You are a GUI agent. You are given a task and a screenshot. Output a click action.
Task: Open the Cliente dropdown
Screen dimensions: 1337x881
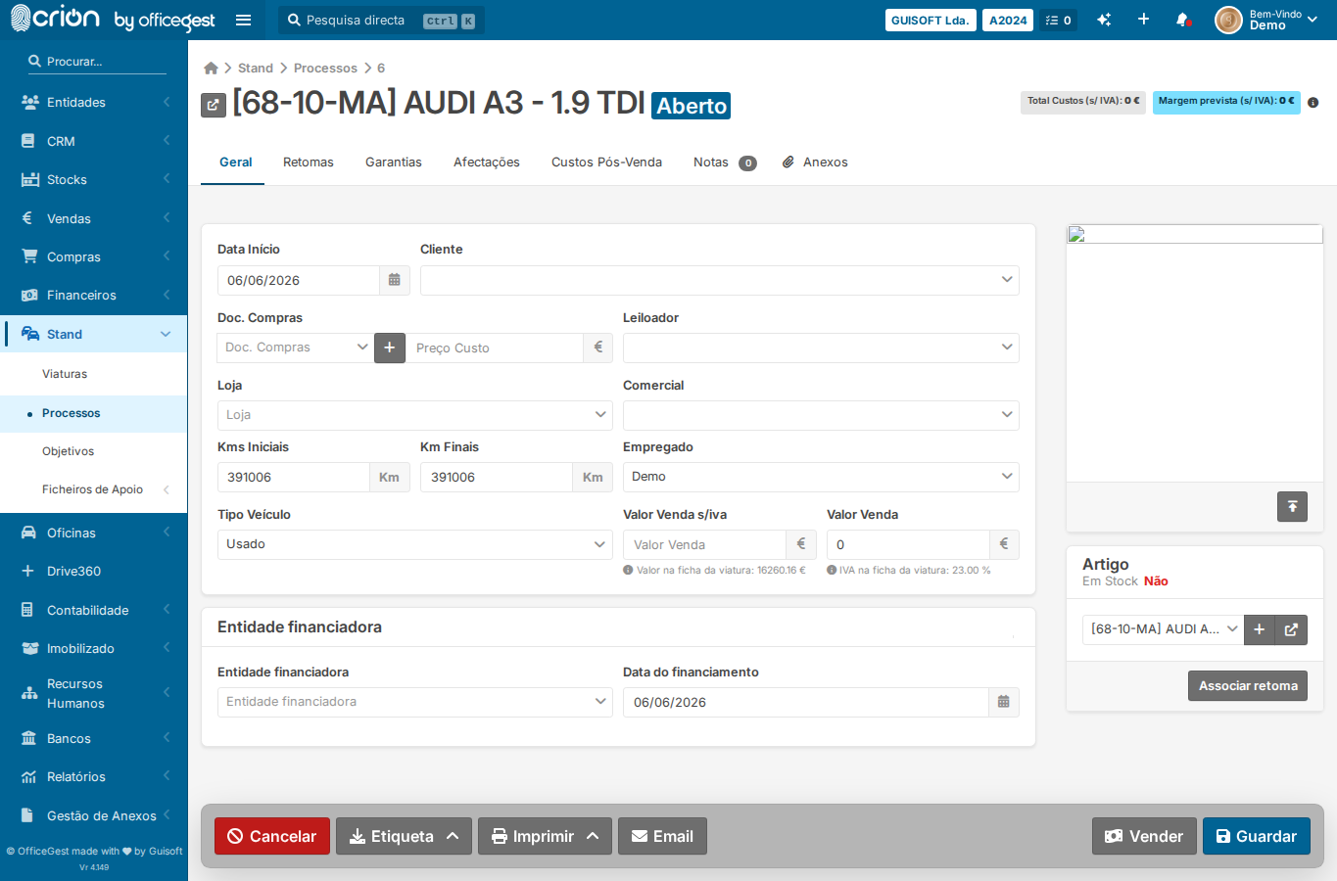720,280
